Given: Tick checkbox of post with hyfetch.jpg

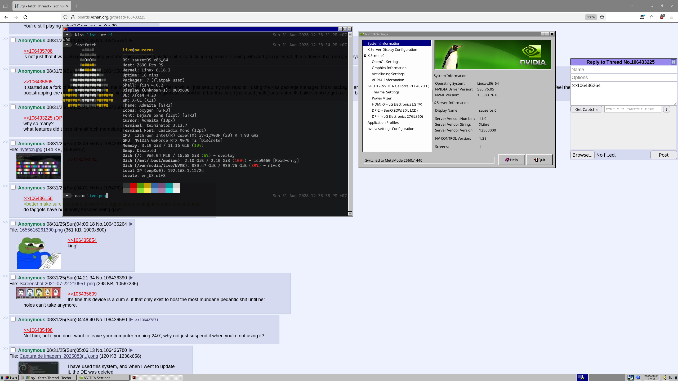Looking at the screenshot, I should click(13, 143).
